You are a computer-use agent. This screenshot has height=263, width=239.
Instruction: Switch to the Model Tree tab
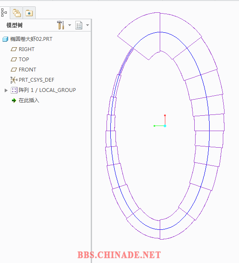click(x=4, y=13)
